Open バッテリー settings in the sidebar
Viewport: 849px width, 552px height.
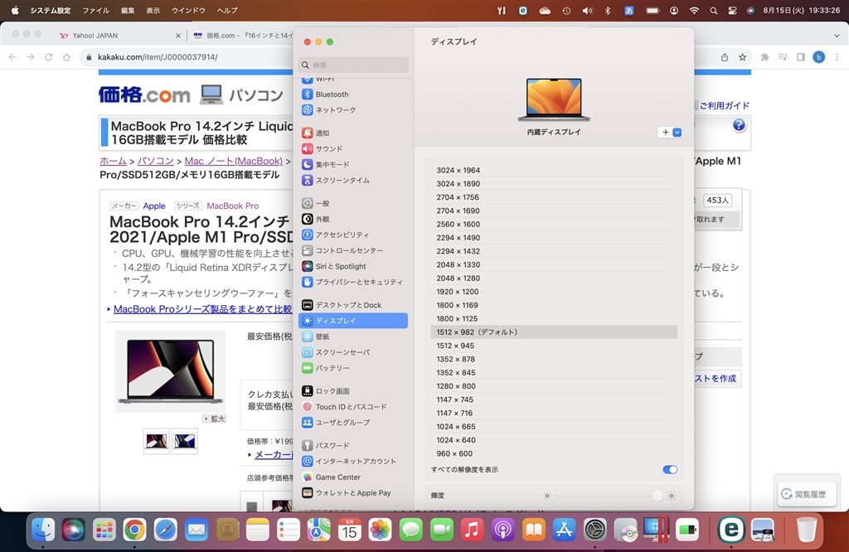click(353, 367)
